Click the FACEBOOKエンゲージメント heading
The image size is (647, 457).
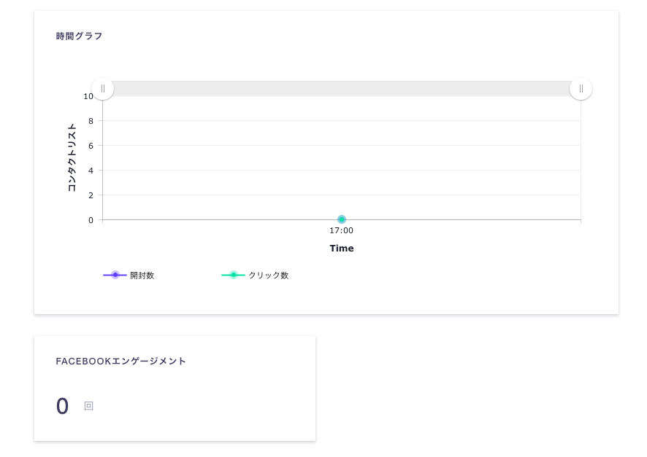pyautogui.click(x=121, y=361)
